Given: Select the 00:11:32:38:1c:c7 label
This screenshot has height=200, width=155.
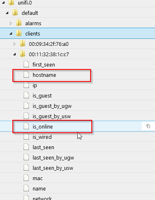Looking at the screenshot, I should click(x=49, y=55).
